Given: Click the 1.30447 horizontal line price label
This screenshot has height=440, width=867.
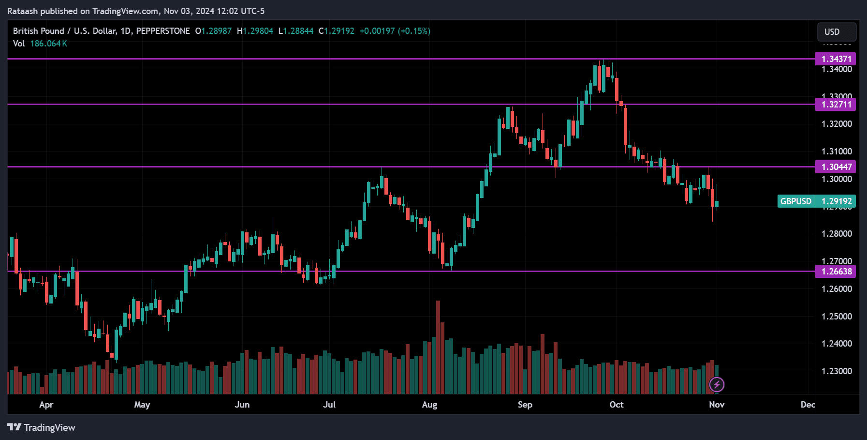Looking at the screenshot, I should 836,167.
